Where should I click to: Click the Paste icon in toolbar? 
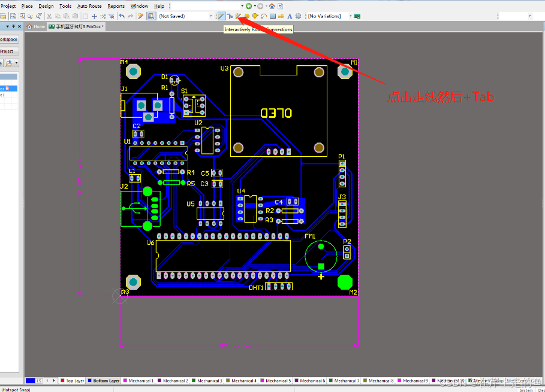point(67,16)
